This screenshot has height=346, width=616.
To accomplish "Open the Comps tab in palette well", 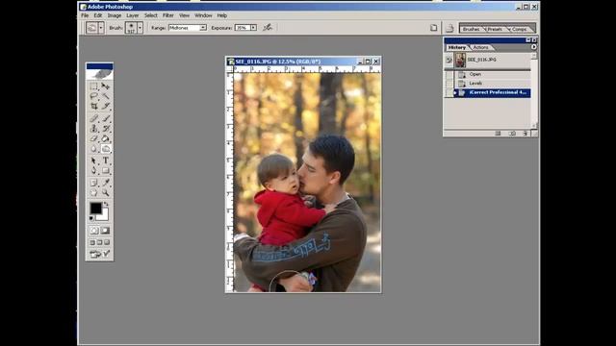I will tap(520, 29).
